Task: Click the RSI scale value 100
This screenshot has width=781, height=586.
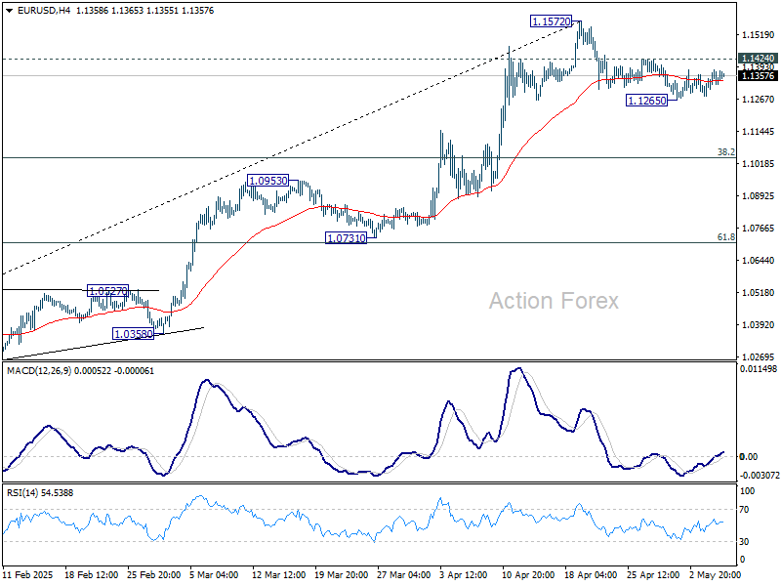Action: (748, 491)
